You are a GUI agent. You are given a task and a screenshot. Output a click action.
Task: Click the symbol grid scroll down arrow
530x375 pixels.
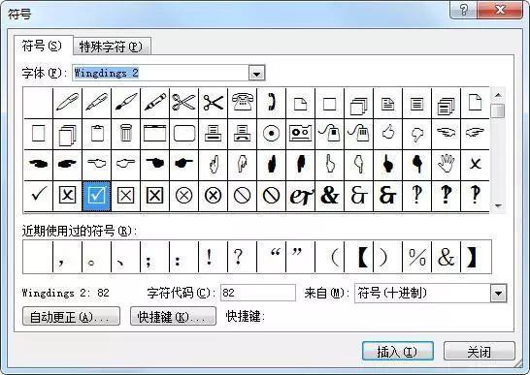[x=498, y=205]
